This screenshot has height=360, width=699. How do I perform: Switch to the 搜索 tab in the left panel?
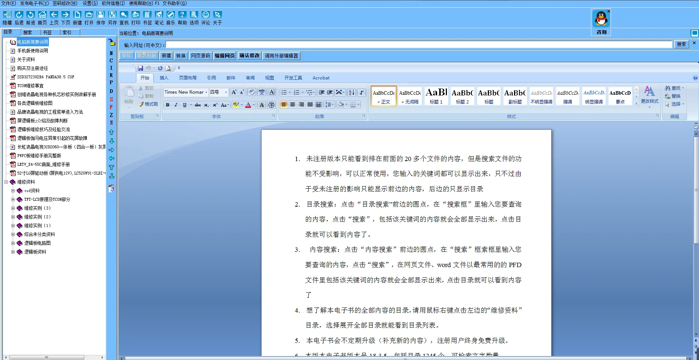pyautogui.click(x=27, y=32)
